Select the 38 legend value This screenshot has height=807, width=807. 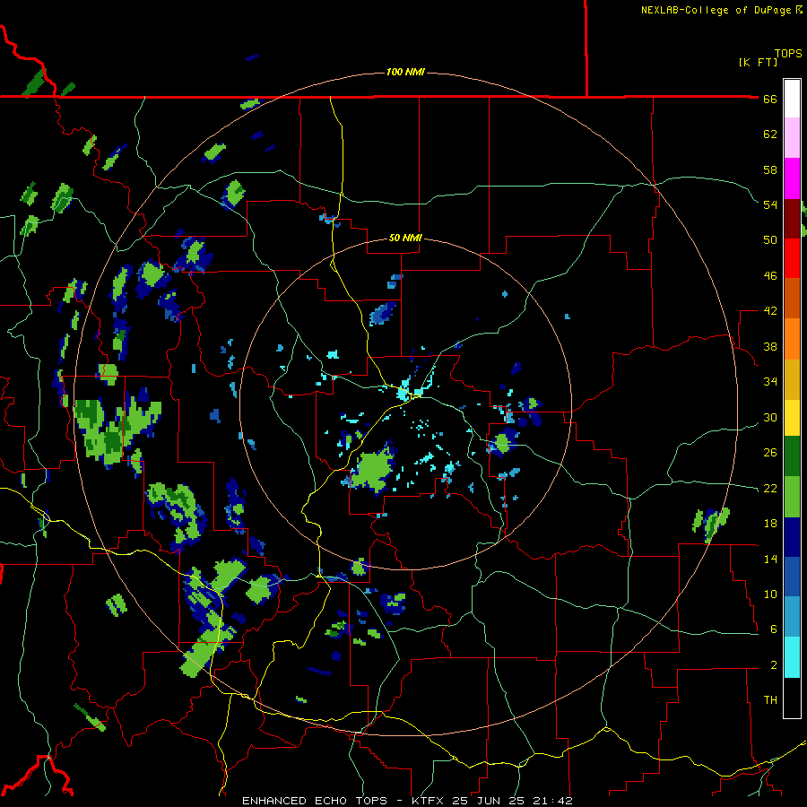[770, 346]
